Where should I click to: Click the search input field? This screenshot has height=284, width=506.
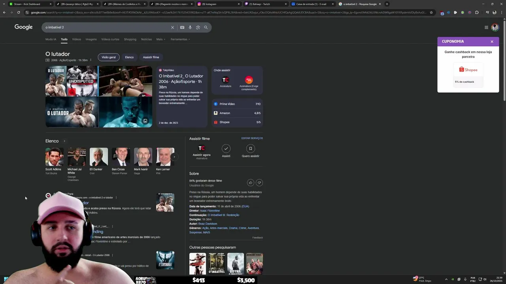(x=107, y=27)
